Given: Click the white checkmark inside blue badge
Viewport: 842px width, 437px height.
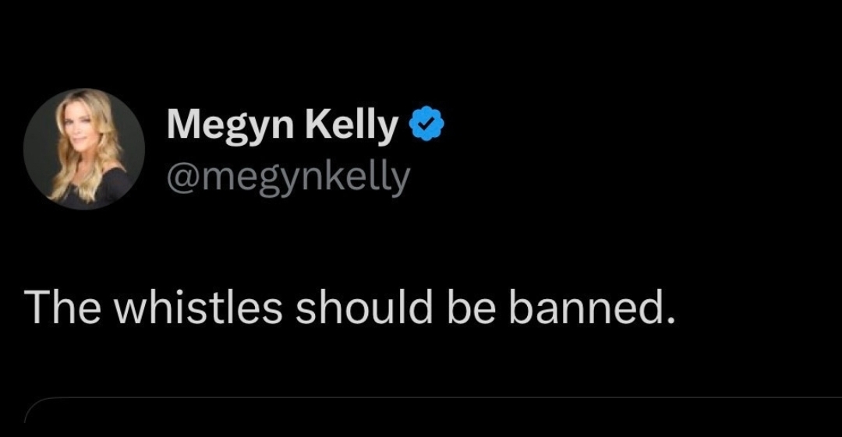Looking at the screenshot, I should (427, 125).
